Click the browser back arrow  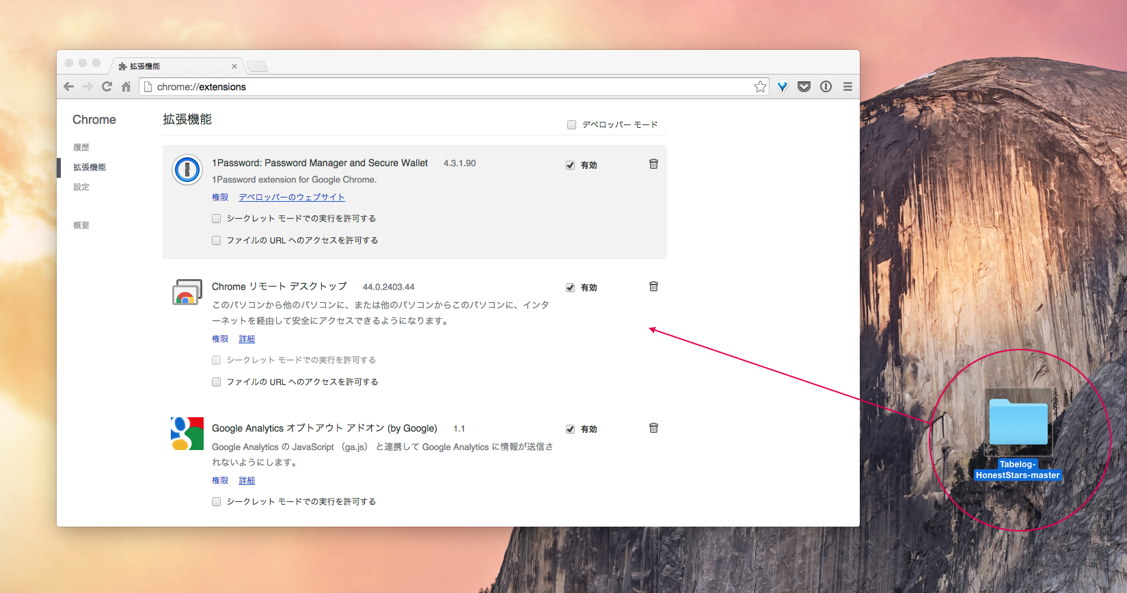tap(68, 87)
